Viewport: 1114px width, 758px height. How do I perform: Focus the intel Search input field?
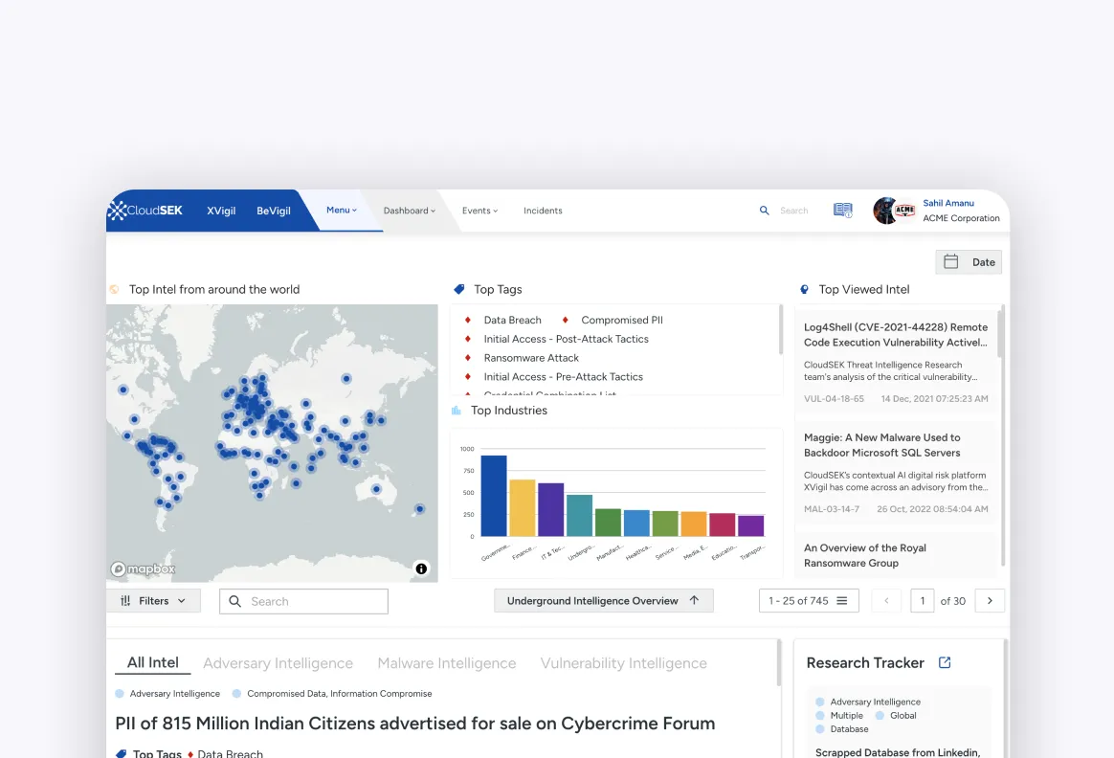(x=303, y=602)
